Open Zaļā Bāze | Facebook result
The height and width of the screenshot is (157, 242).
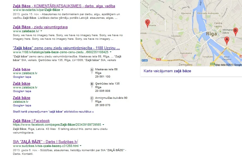pyautogui.click(x=31, y=121)
